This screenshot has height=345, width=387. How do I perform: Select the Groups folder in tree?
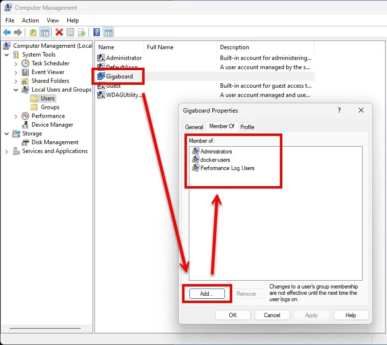[x=50, y=107]
